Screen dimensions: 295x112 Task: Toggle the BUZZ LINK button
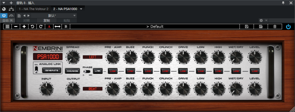(130, 71)
